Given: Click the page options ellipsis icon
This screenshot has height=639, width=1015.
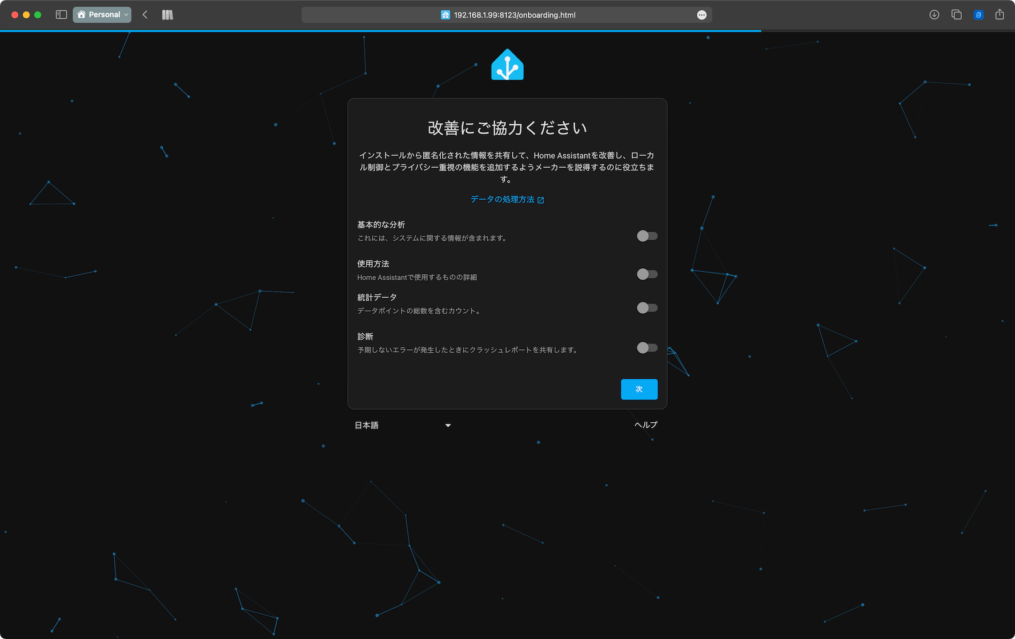Looking at the screenshot, I should [701, 15].
